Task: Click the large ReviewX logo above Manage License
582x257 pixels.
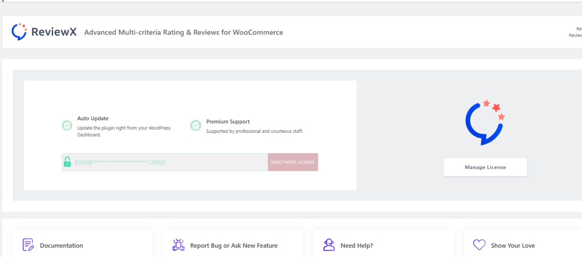Action: [x=485, y=122]
